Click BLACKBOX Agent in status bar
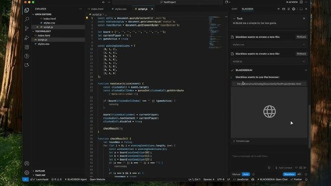Viewport: 331px width, 186px height. click(76, 179)
